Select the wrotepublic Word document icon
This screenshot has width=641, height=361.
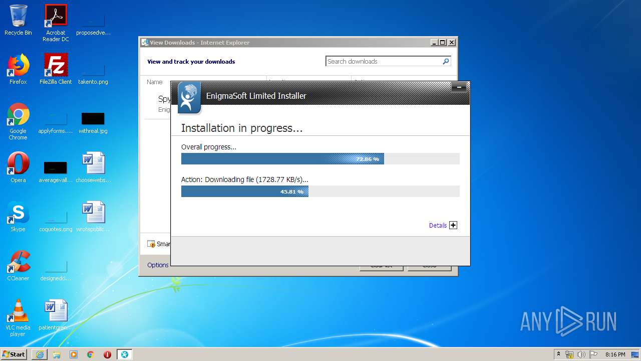click(93, 217)
